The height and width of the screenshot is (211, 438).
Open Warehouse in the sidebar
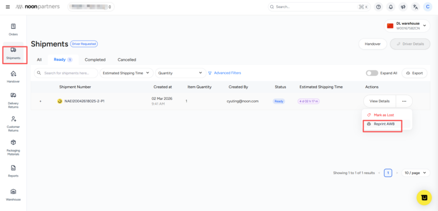coord(13,195)
